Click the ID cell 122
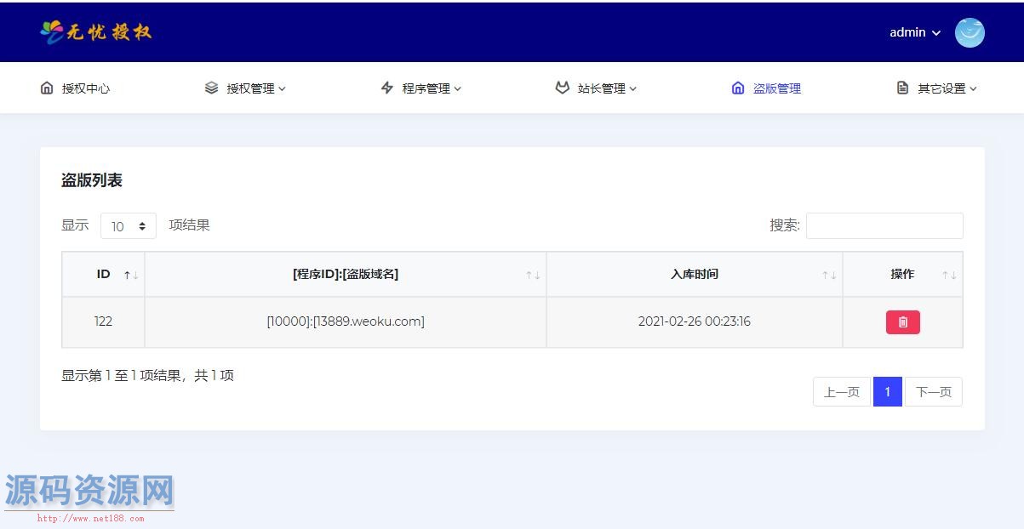Viewport: 1024px width, 529px height. click(103, 321)
